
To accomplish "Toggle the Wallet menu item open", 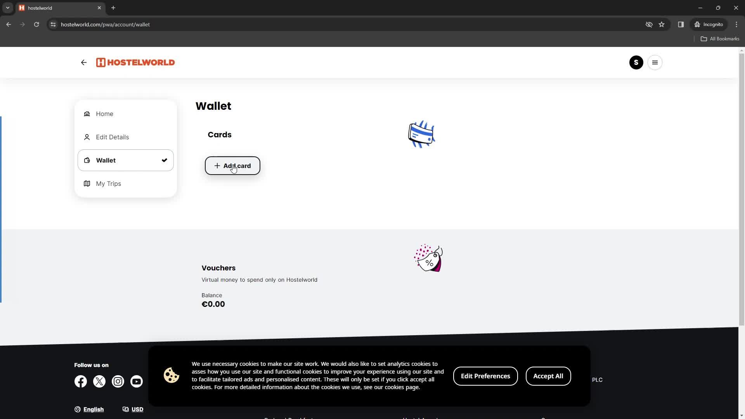I will (x=126, y=160).
